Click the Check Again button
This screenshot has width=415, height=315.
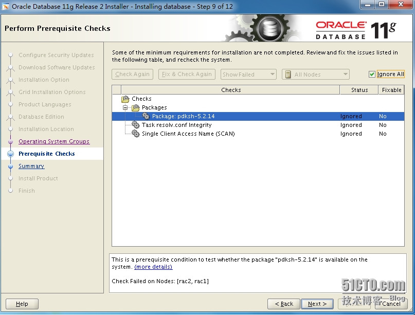[132, 75]
